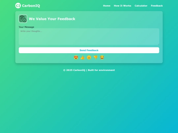Select Feedback in the navigation bar

click(x=157, y=6)
